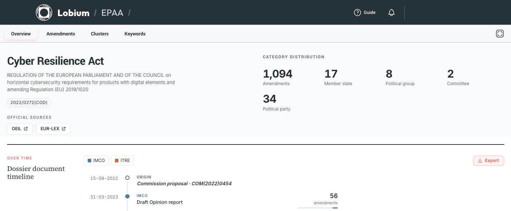Viewport: 511px width, 211px height.
Task: Switch to the Clusters tab
Action: (x=100, y=34)
